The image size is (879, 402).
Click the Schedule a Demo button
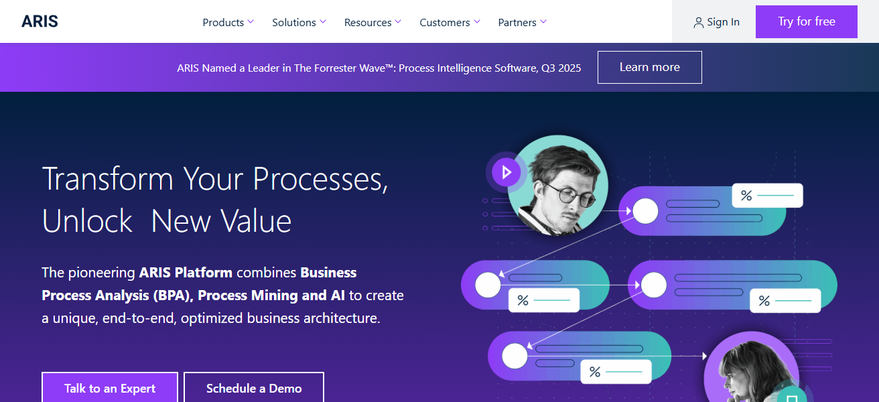point(254,388)
